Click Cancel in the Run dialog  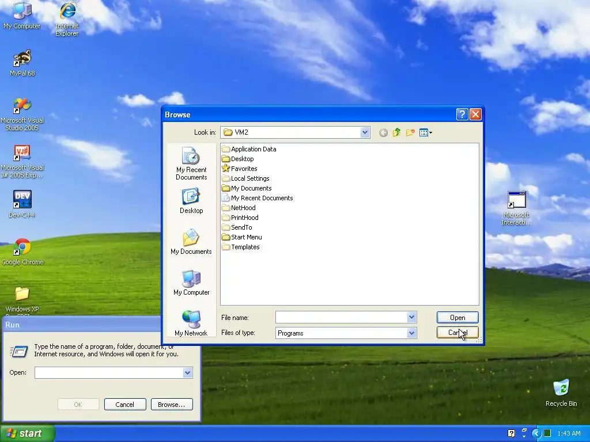tap(125, 405)
